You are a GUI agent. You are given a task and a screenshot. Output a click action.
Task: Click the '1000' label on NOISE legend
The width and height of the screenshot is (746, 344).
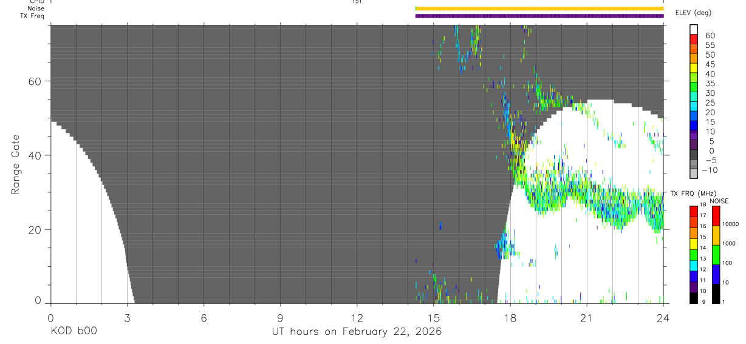[728, 243]
